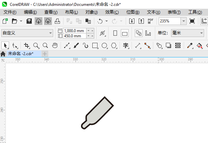This screenshot has height=143, width=208.
Task: Open the 文本(X) menu
Action: (x=154, y=12)
